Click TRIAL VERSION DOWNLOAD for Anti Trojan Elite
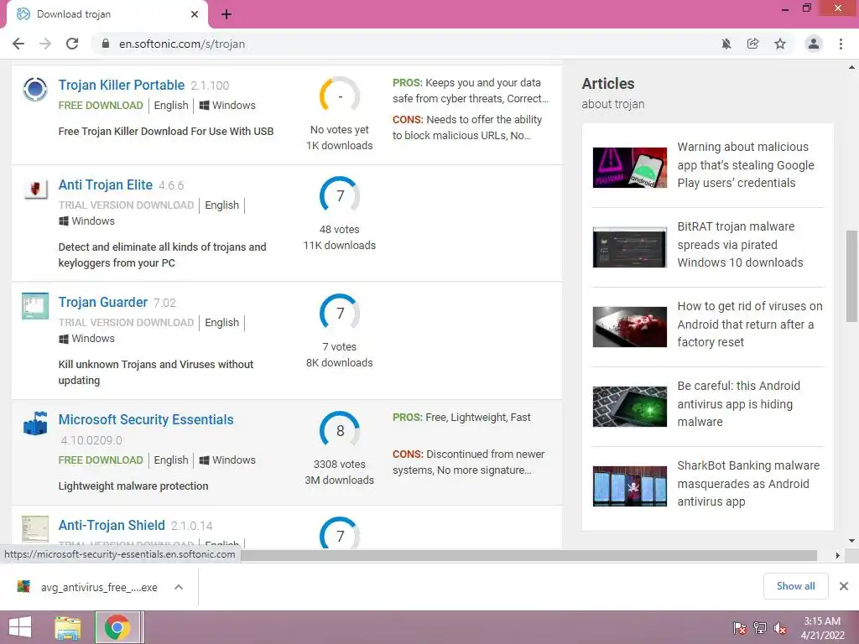 (126, 205)
